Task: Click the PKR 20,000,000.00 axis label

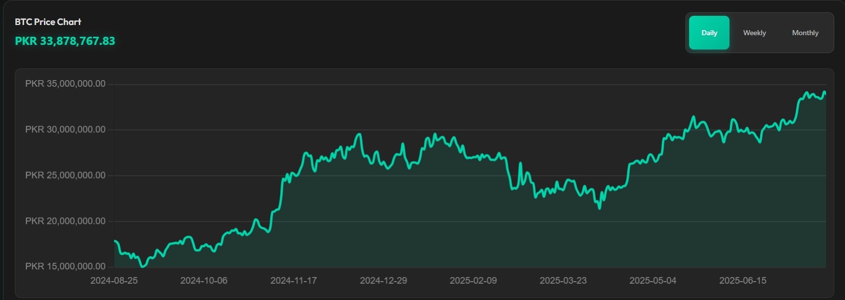Action: pyautogui.click(x=65, y=221)
